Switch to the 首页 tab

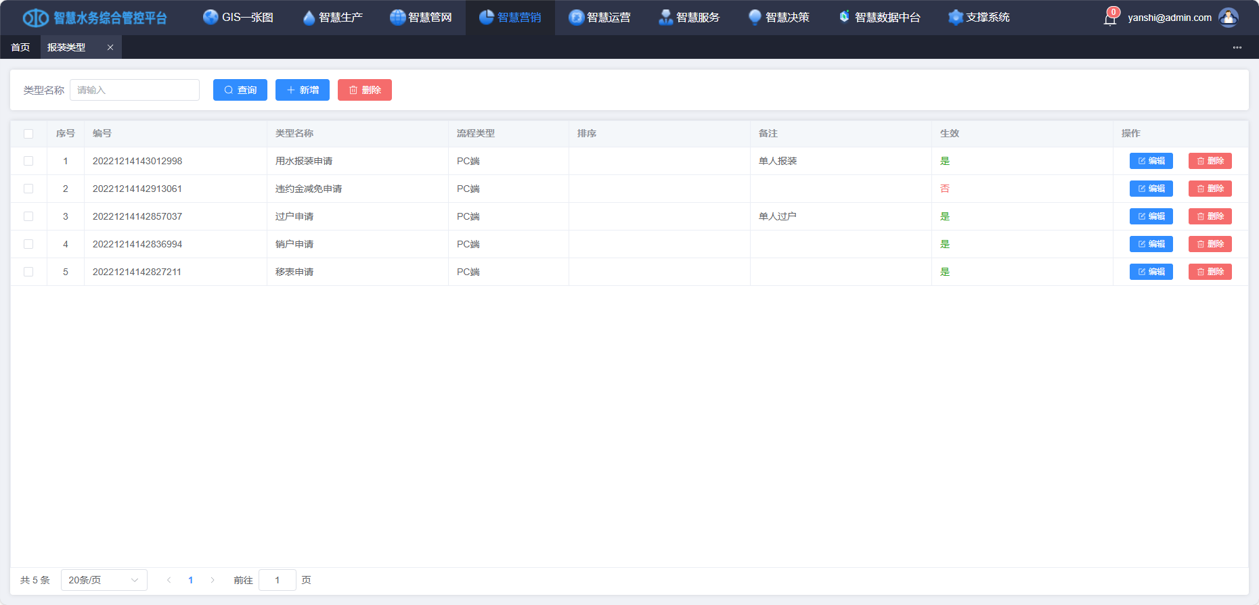coord(20,47)
